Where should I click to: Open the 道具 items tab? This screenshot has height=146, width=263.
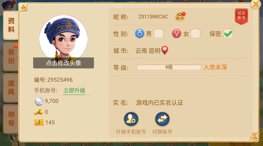[11, 88]
